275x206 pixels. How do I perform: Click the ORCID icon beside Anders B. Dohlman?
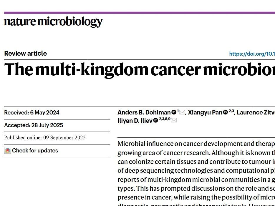[174, 112]
